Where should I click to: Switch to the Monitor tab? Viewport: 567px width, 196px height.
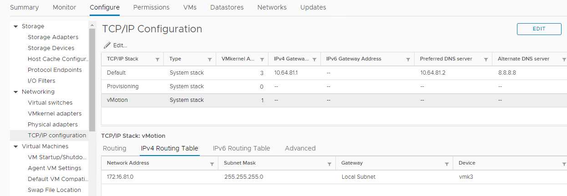(64, 7)
